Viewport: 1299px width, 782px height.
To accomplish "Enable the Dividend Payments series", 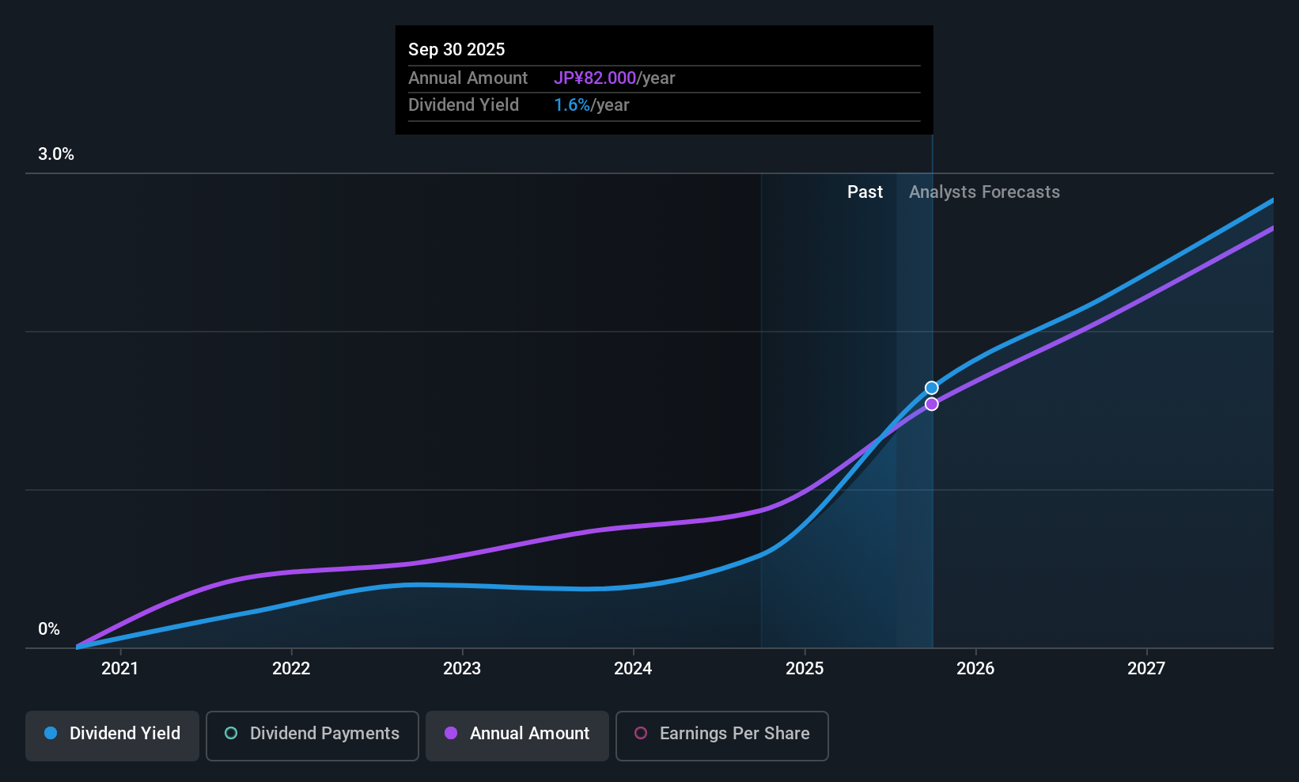I will [312, 736].
